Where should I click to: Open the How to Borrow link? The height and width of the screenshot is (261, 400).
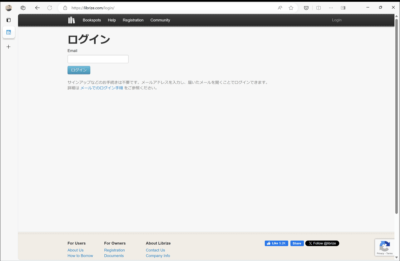point(80,256)
